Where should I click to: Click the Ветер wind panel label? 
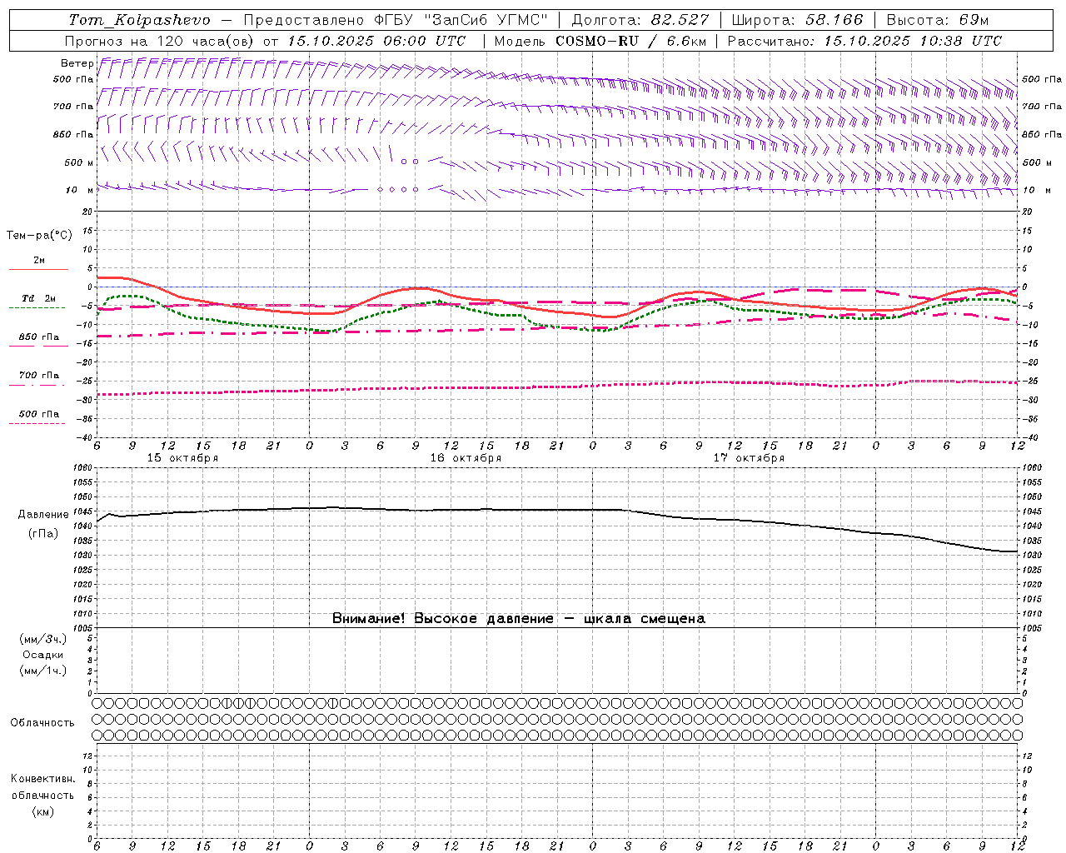pos(77,63)
